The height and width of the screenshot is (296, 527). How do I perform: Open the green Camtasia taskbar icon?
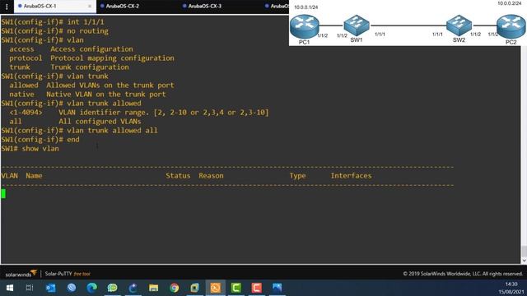(x=236, y=288)
